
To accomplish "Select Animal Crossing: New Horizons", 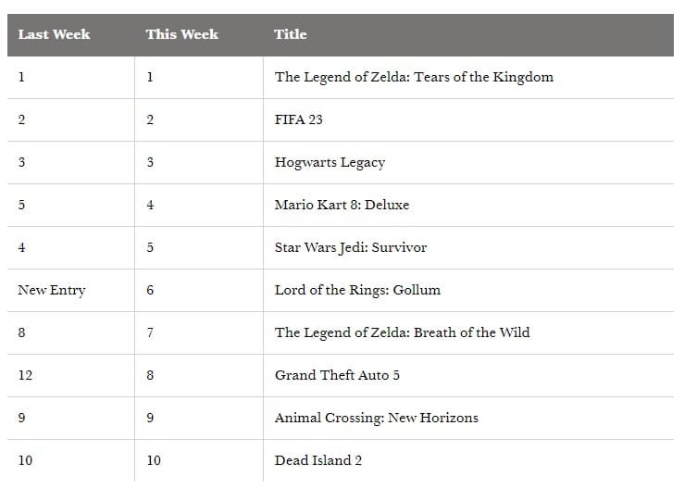I will (x=376, y=418).
